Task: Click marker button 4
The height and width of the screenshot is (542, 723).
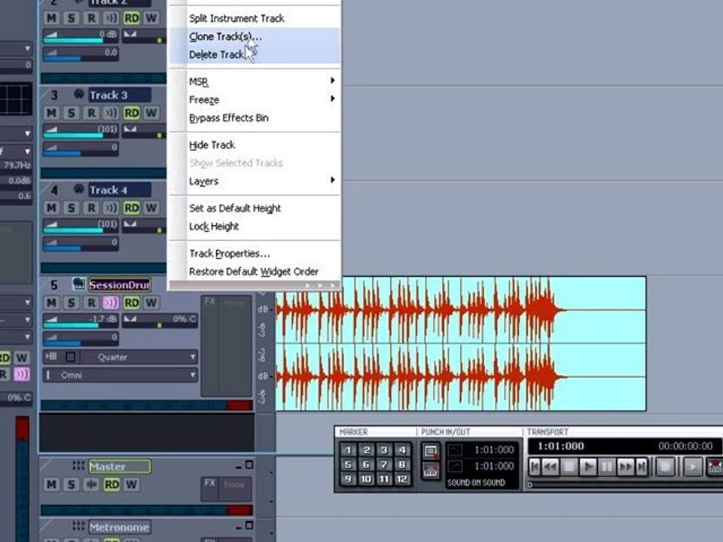Action: coord(402,450)
